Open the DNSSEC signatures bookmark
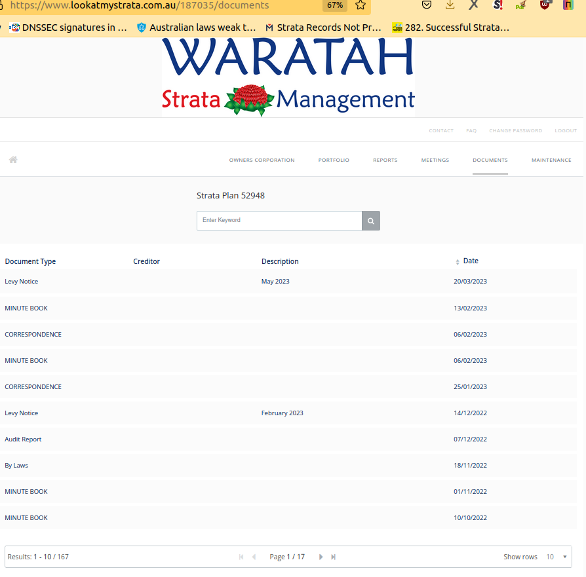This screenshot has height=577, width=586. coord(68,28)
